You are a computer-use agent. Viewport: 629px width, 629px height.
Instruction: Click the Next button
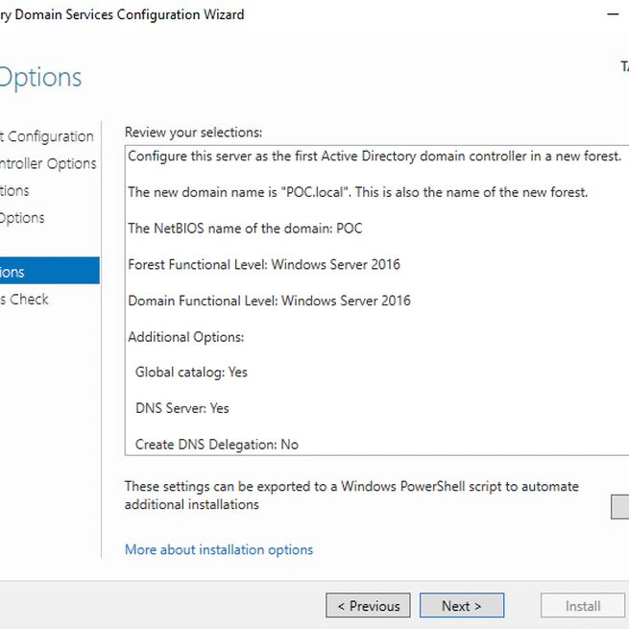[462, 605]
